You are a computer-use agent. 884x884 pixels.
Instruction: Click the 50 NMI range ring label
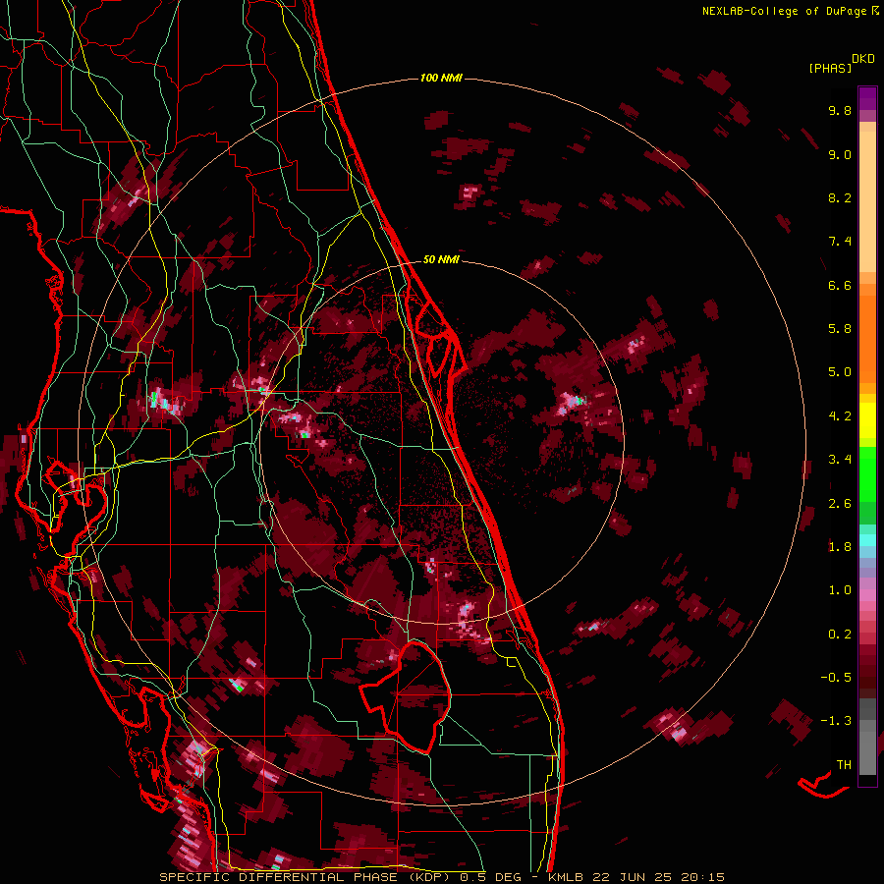point(441,259)
